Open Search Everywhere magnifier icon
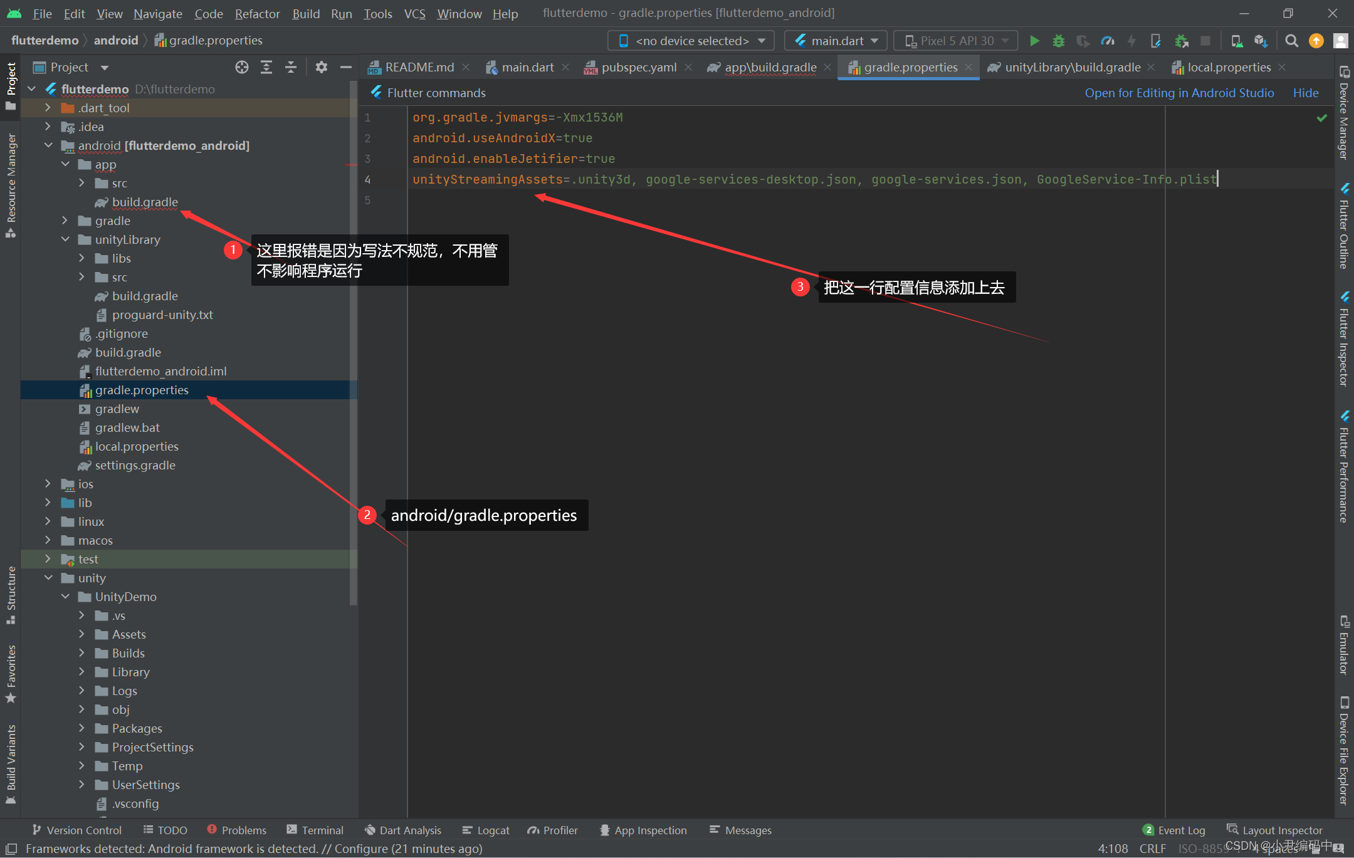The width and height of the screenshot is (1354, 858). (1291, 41)
